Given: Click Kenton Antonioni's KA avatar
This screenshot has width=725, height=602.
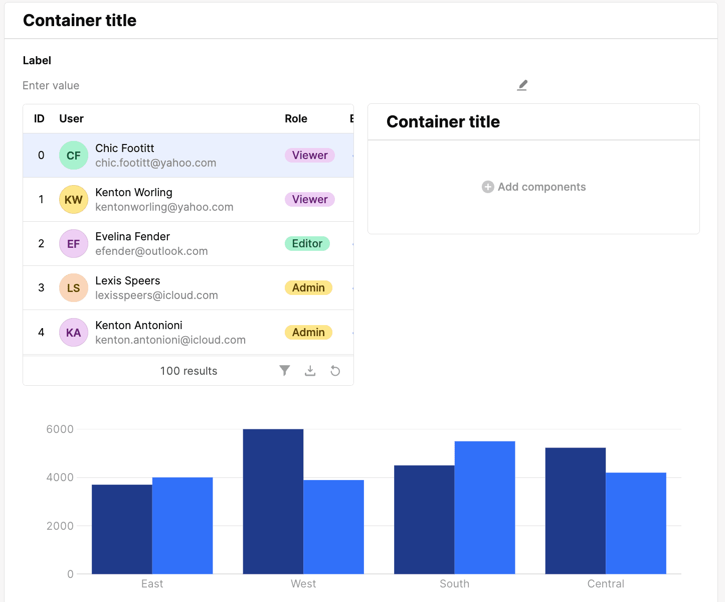Looking at the screenshot, I should 73,332.
